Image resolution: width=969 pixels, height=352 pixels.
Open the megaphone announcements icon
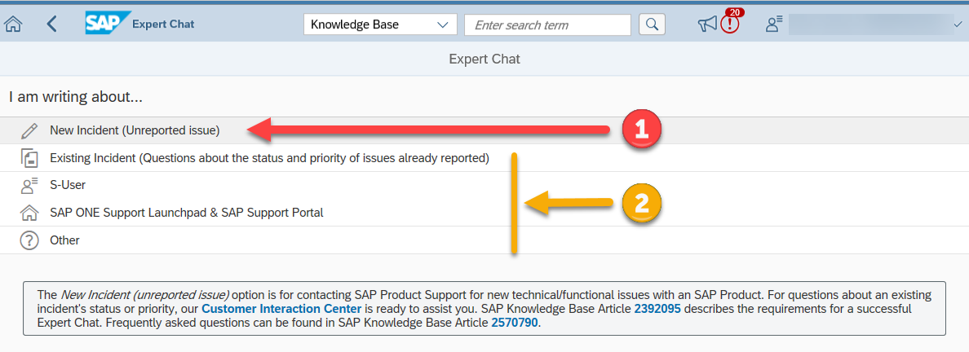click(x=707, y=25)
